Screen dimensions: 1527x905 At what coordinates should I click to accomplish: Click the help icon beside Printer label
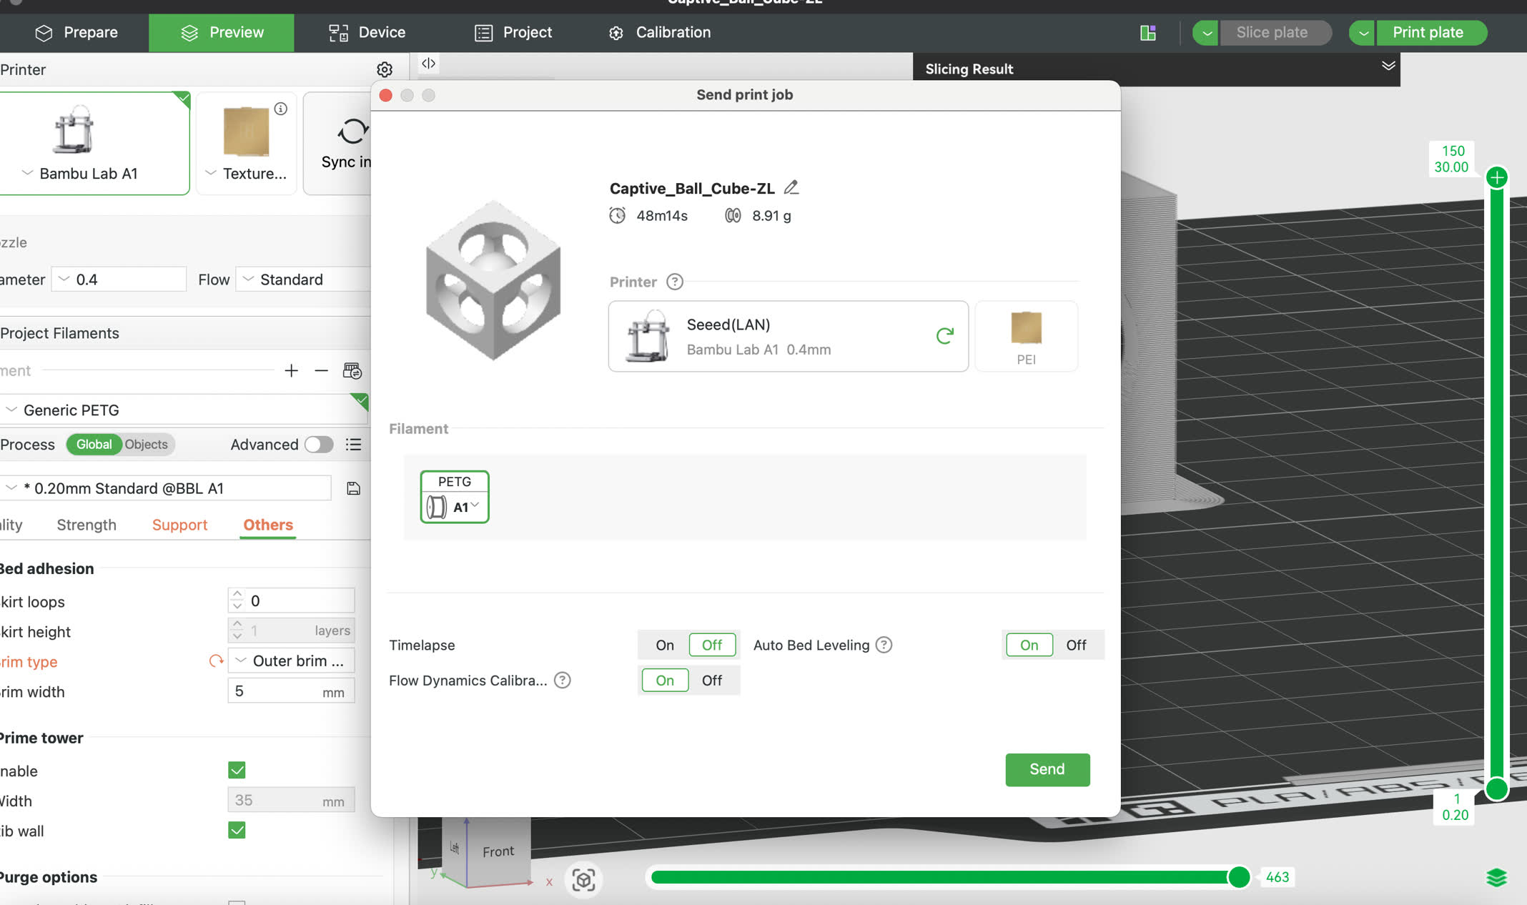coord(675,282)
